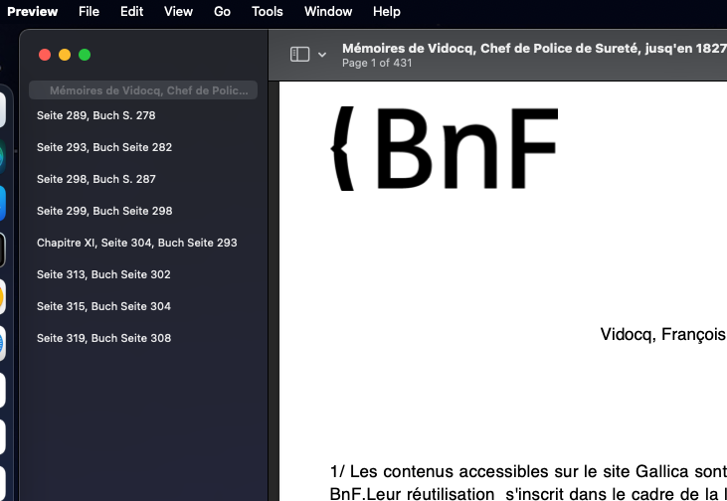Click the BnF logo on the page

[x=445, y=148]
